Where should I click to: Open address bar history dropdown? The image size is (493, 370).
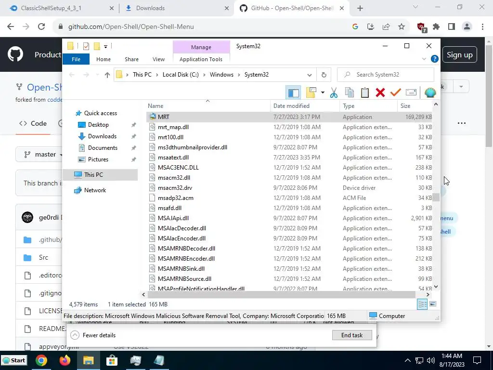tap(310, 75)
